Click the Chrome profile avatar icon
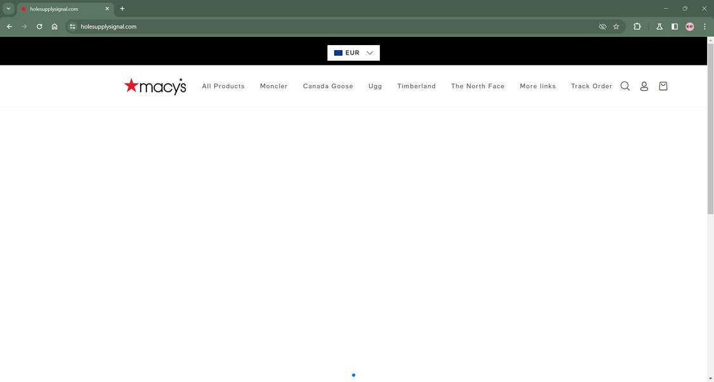 pos(689,26)
